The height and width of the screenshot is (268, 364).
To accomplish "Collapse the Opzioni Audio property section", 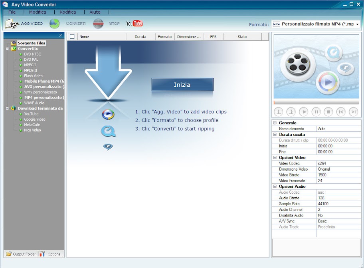I will point(275,186).
